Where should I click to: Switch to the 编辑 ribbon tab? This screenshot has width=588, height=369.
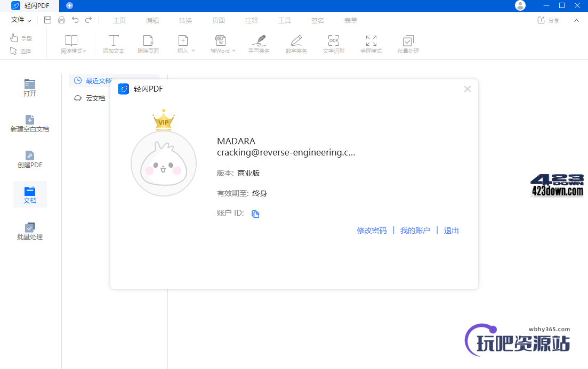click(152, 21)
